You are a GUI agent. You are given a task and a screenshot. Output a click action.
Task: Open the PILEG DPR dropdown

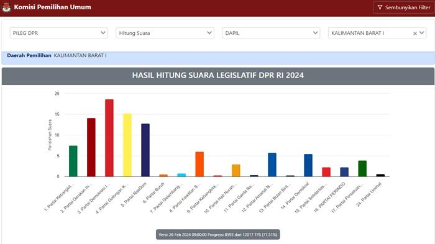[59, 33]
